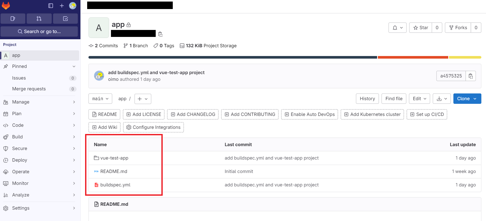Open the add-file plus dropdown

(x=143, y=99)
